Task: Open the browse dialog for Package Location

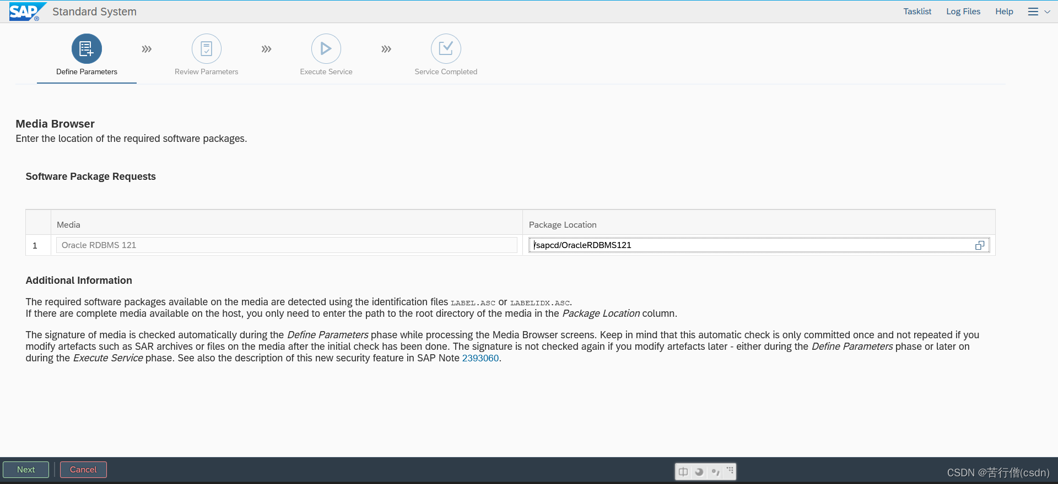Action: pos(980,245)
